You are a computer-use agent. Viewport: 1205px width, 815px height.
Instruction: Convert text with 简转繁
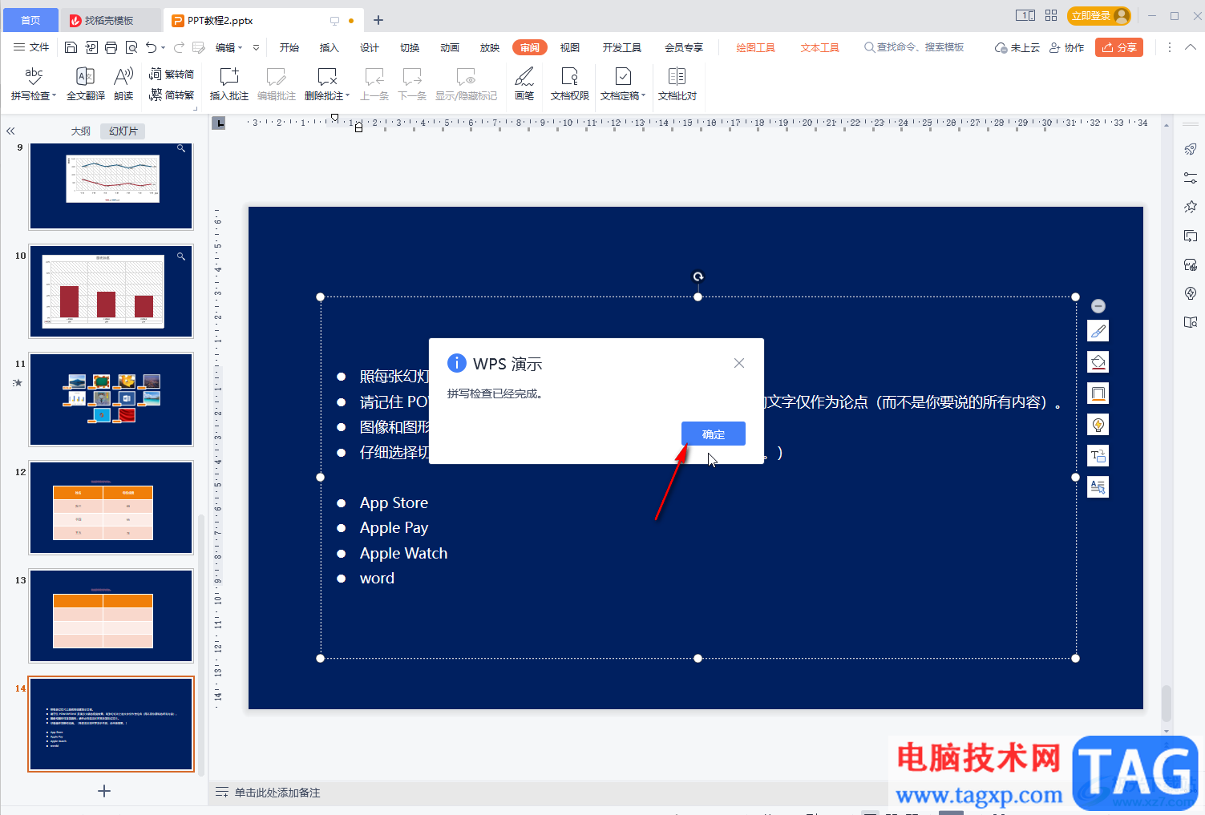[x=172, y=95]
